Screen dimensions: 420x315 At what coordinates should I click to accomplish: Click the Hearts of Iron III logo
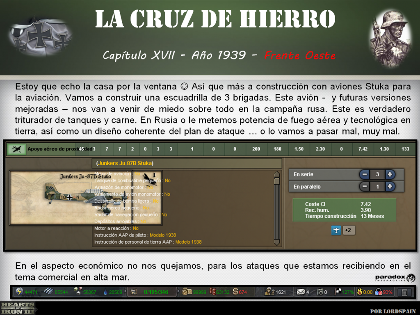18,308
